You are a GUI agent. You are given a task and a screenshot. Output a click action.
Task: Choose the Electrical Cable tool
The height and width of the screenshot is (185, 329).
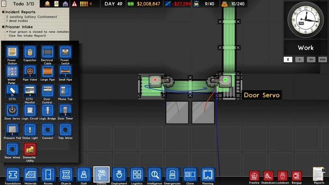click(48, 52)
